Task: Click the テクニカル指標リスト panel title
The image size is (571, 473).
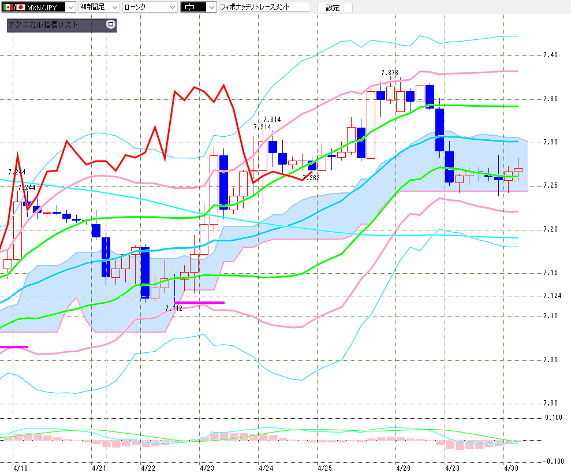Action: coord(43,25)
